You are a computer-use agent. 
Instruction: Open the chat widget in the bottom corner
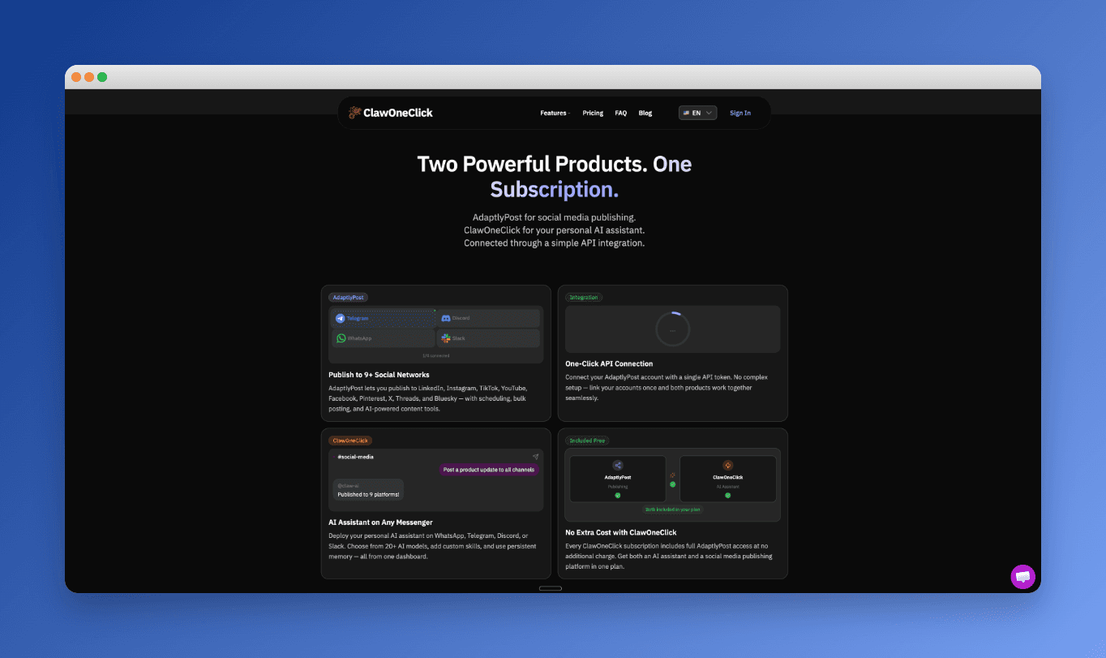pyautogui.click(x=1022, y=576)
